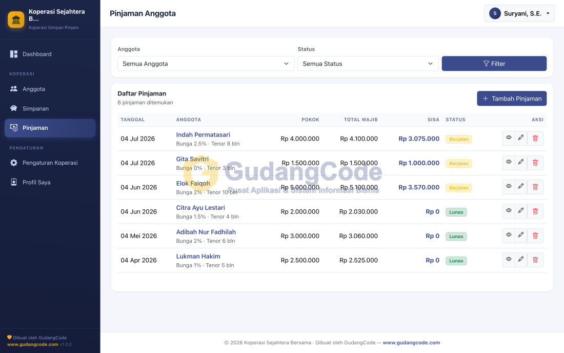View Elok Faiqoh loan eye icon

click(509, 187)
